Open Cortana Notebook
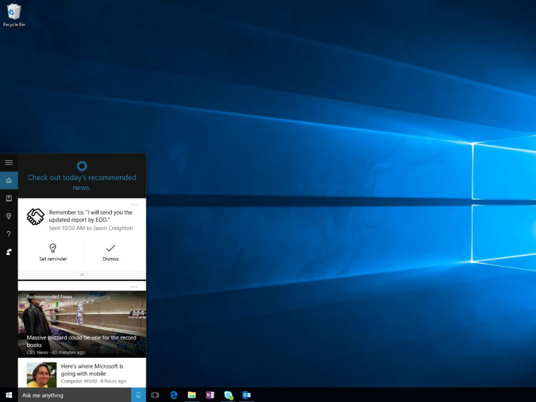Viewport: 536px width, 402px height. [9, 198]
